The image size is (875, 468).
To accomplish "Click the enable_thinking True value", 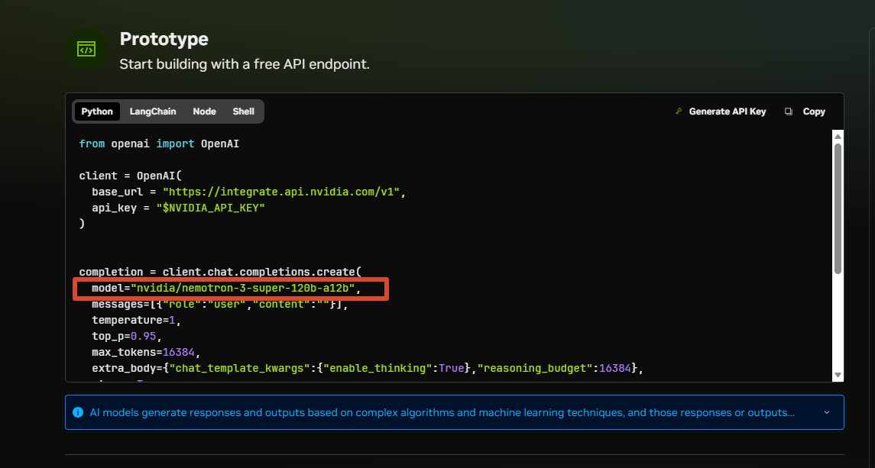I will 452,368.
